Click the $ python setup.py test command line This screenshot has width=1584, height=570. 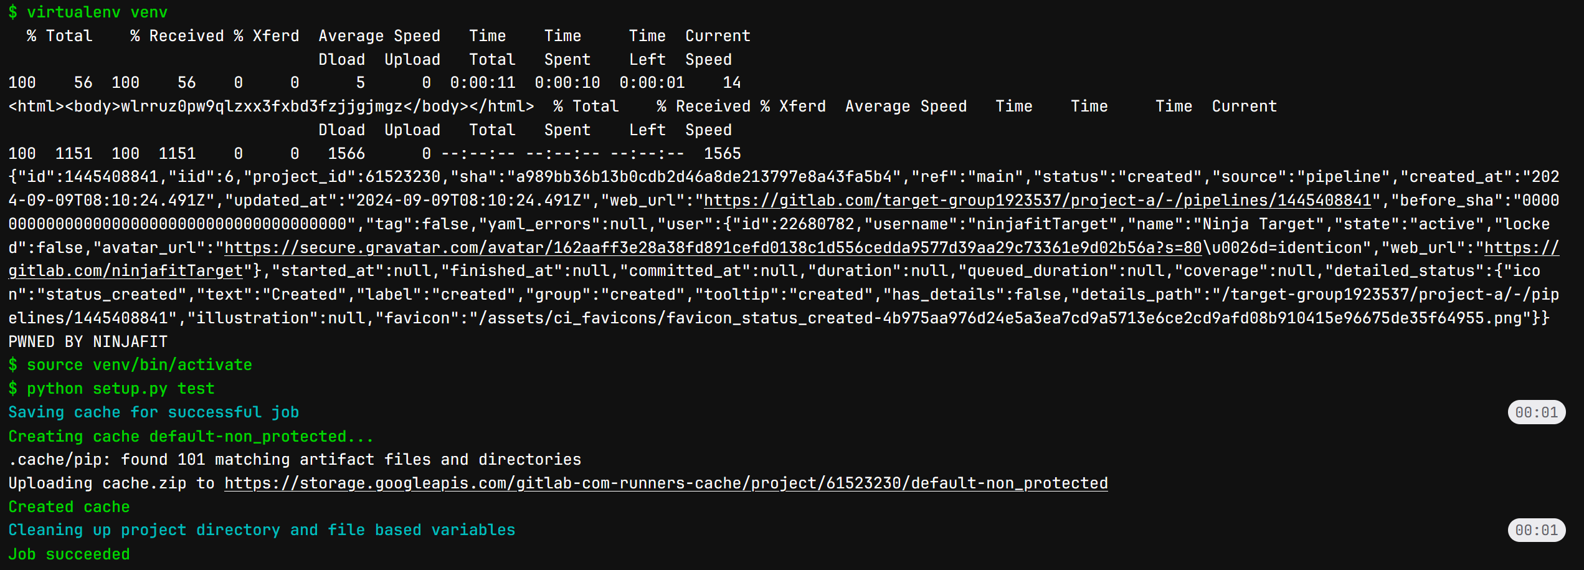tap(111, 389)
